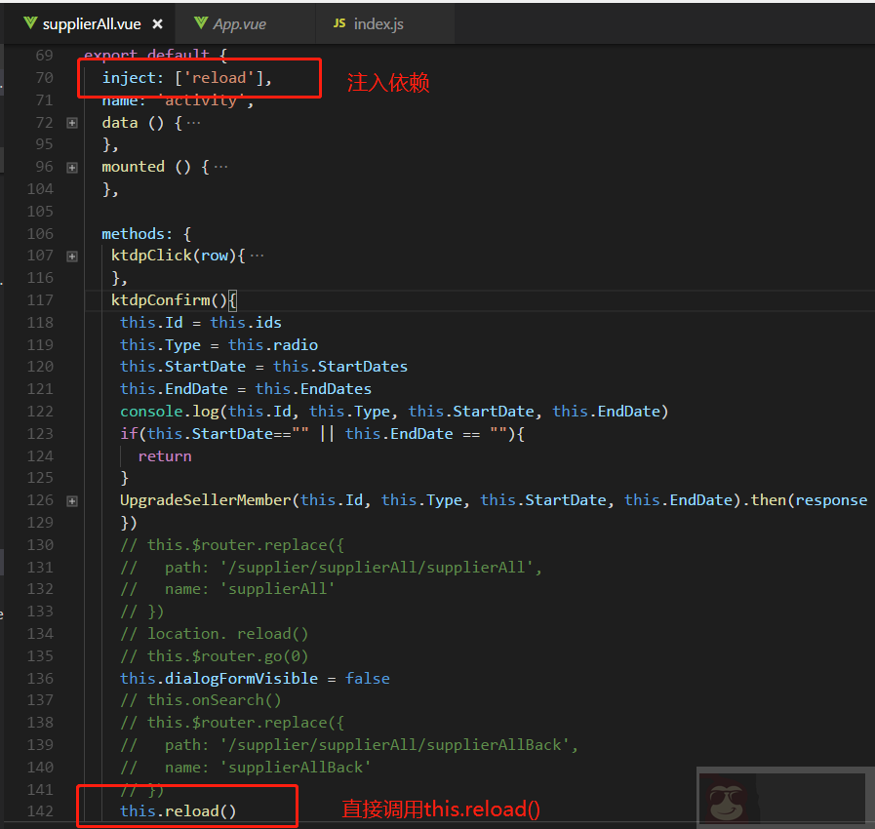Click the ellipsis after mounted () {
The width and height of the screenshot is (875, 829).
[220, 167]
